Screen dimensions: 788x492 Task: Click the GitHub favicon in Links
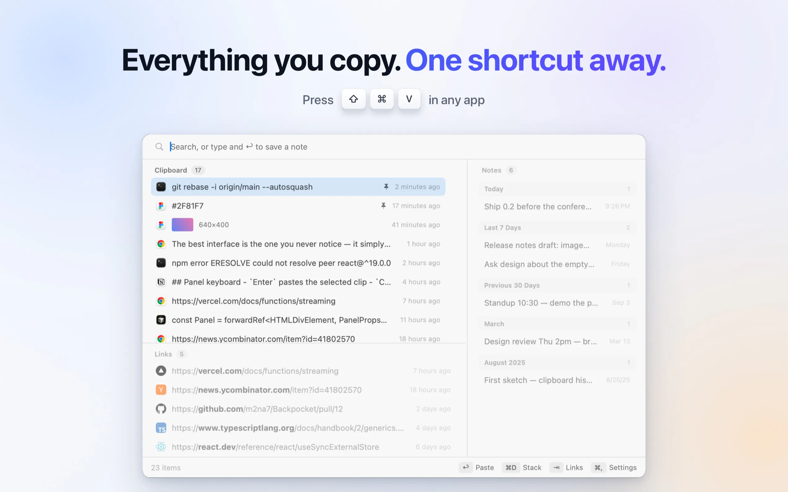click(161, 409)
